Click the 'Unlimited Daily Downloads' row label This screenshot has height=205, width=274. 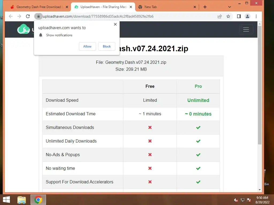click(x=71, y=141)
